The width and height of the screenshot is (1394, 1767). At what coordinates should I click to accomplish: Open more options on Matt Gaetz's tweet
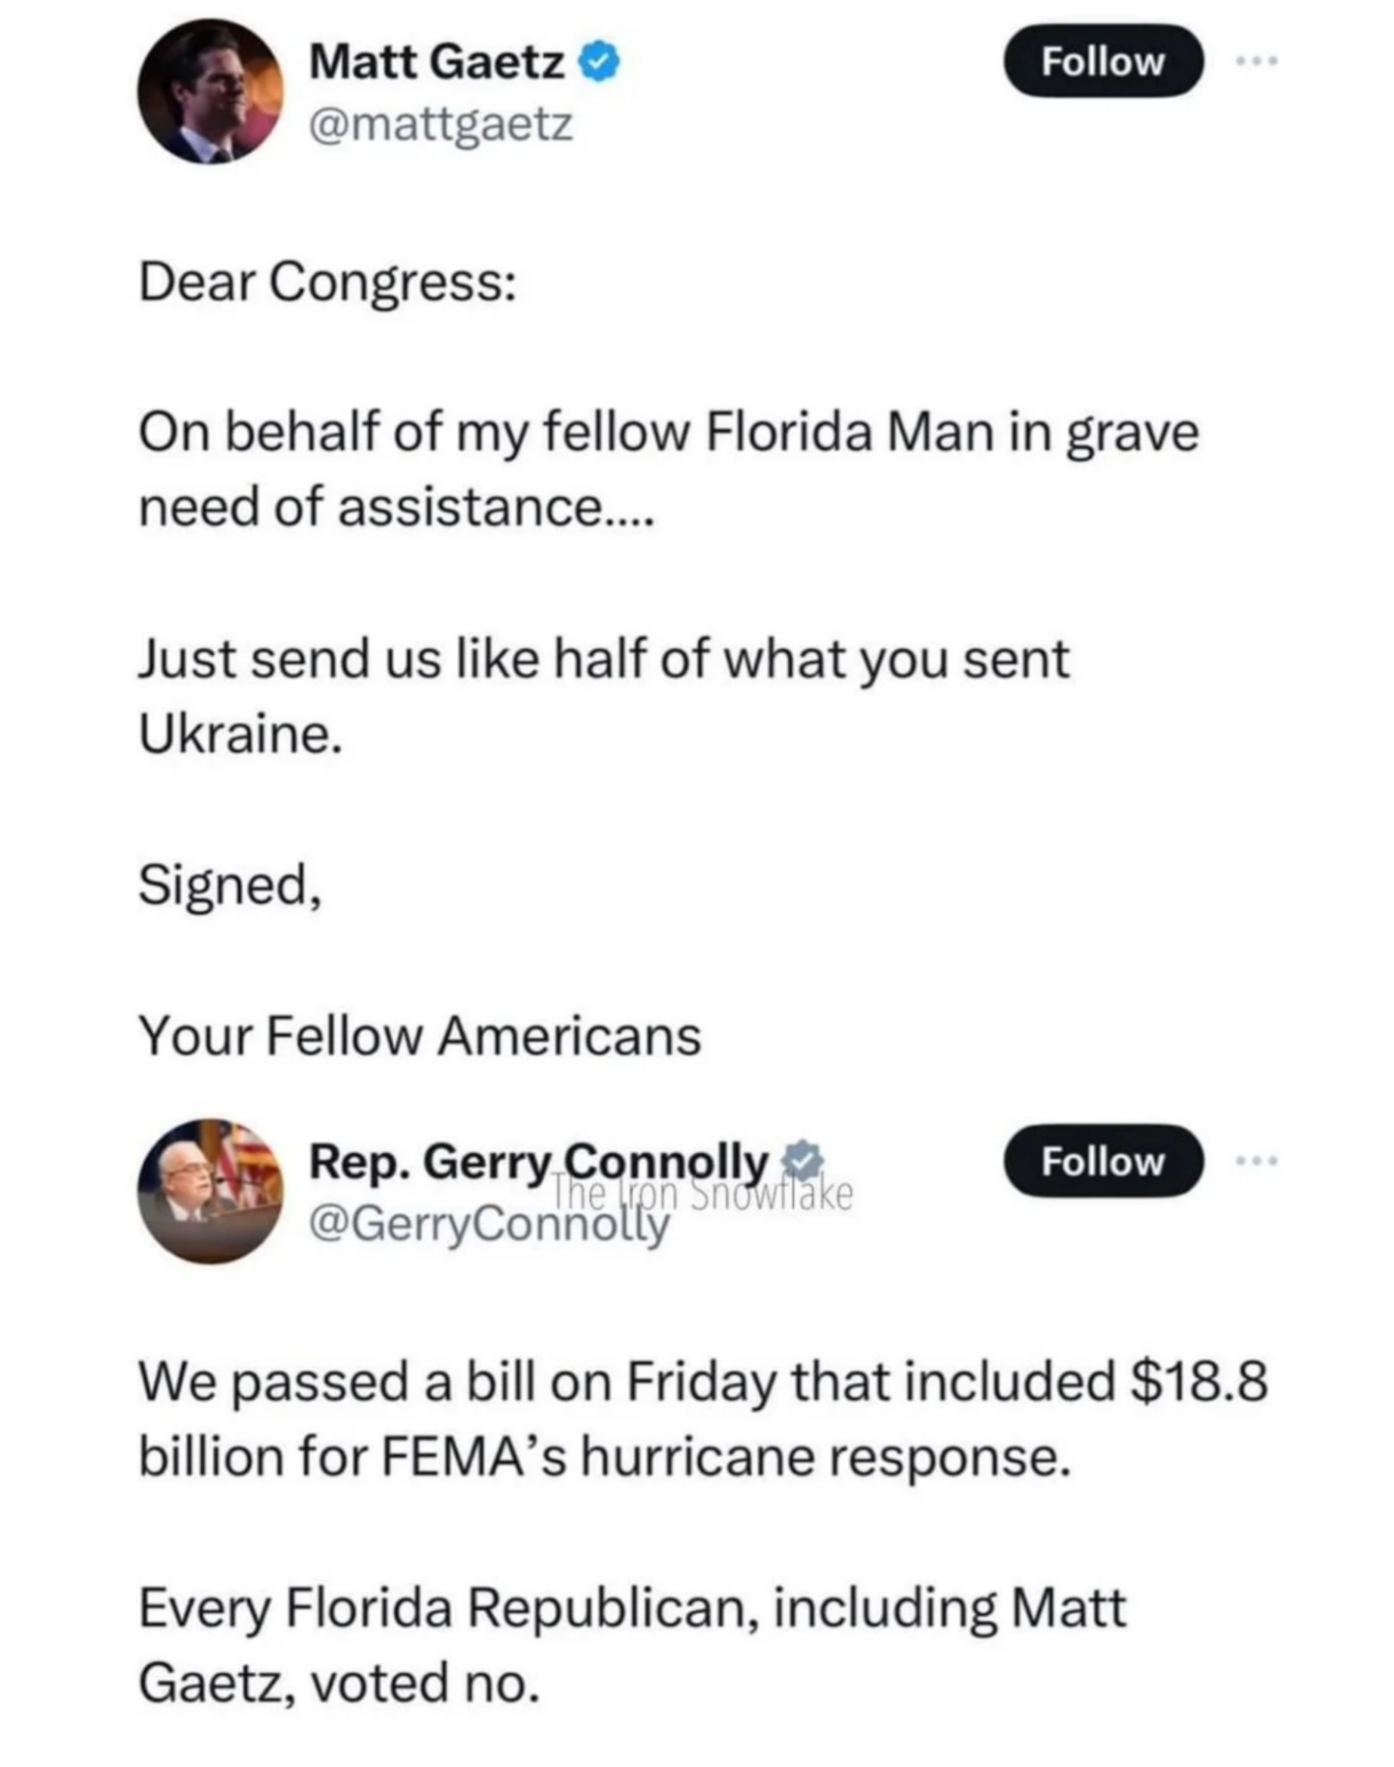(1257, 61)
